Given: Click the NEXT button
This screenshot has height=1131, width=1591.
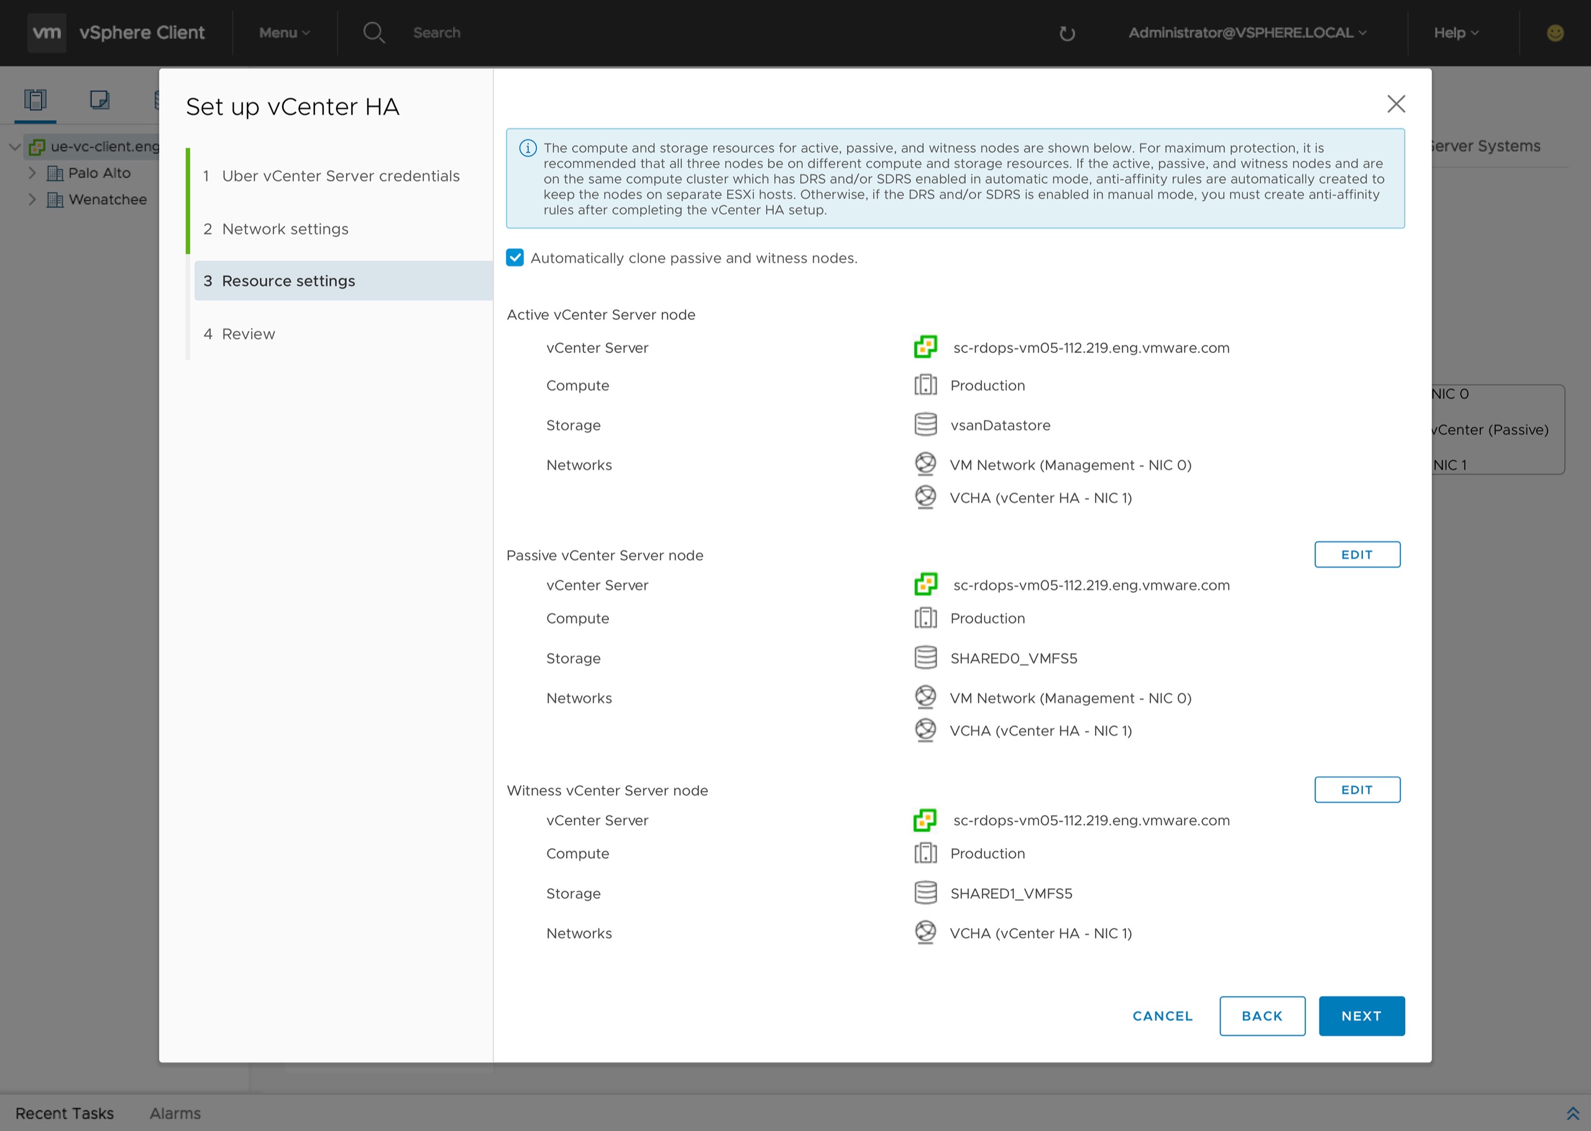Looking at the screenshot, I should 1361,1016.
